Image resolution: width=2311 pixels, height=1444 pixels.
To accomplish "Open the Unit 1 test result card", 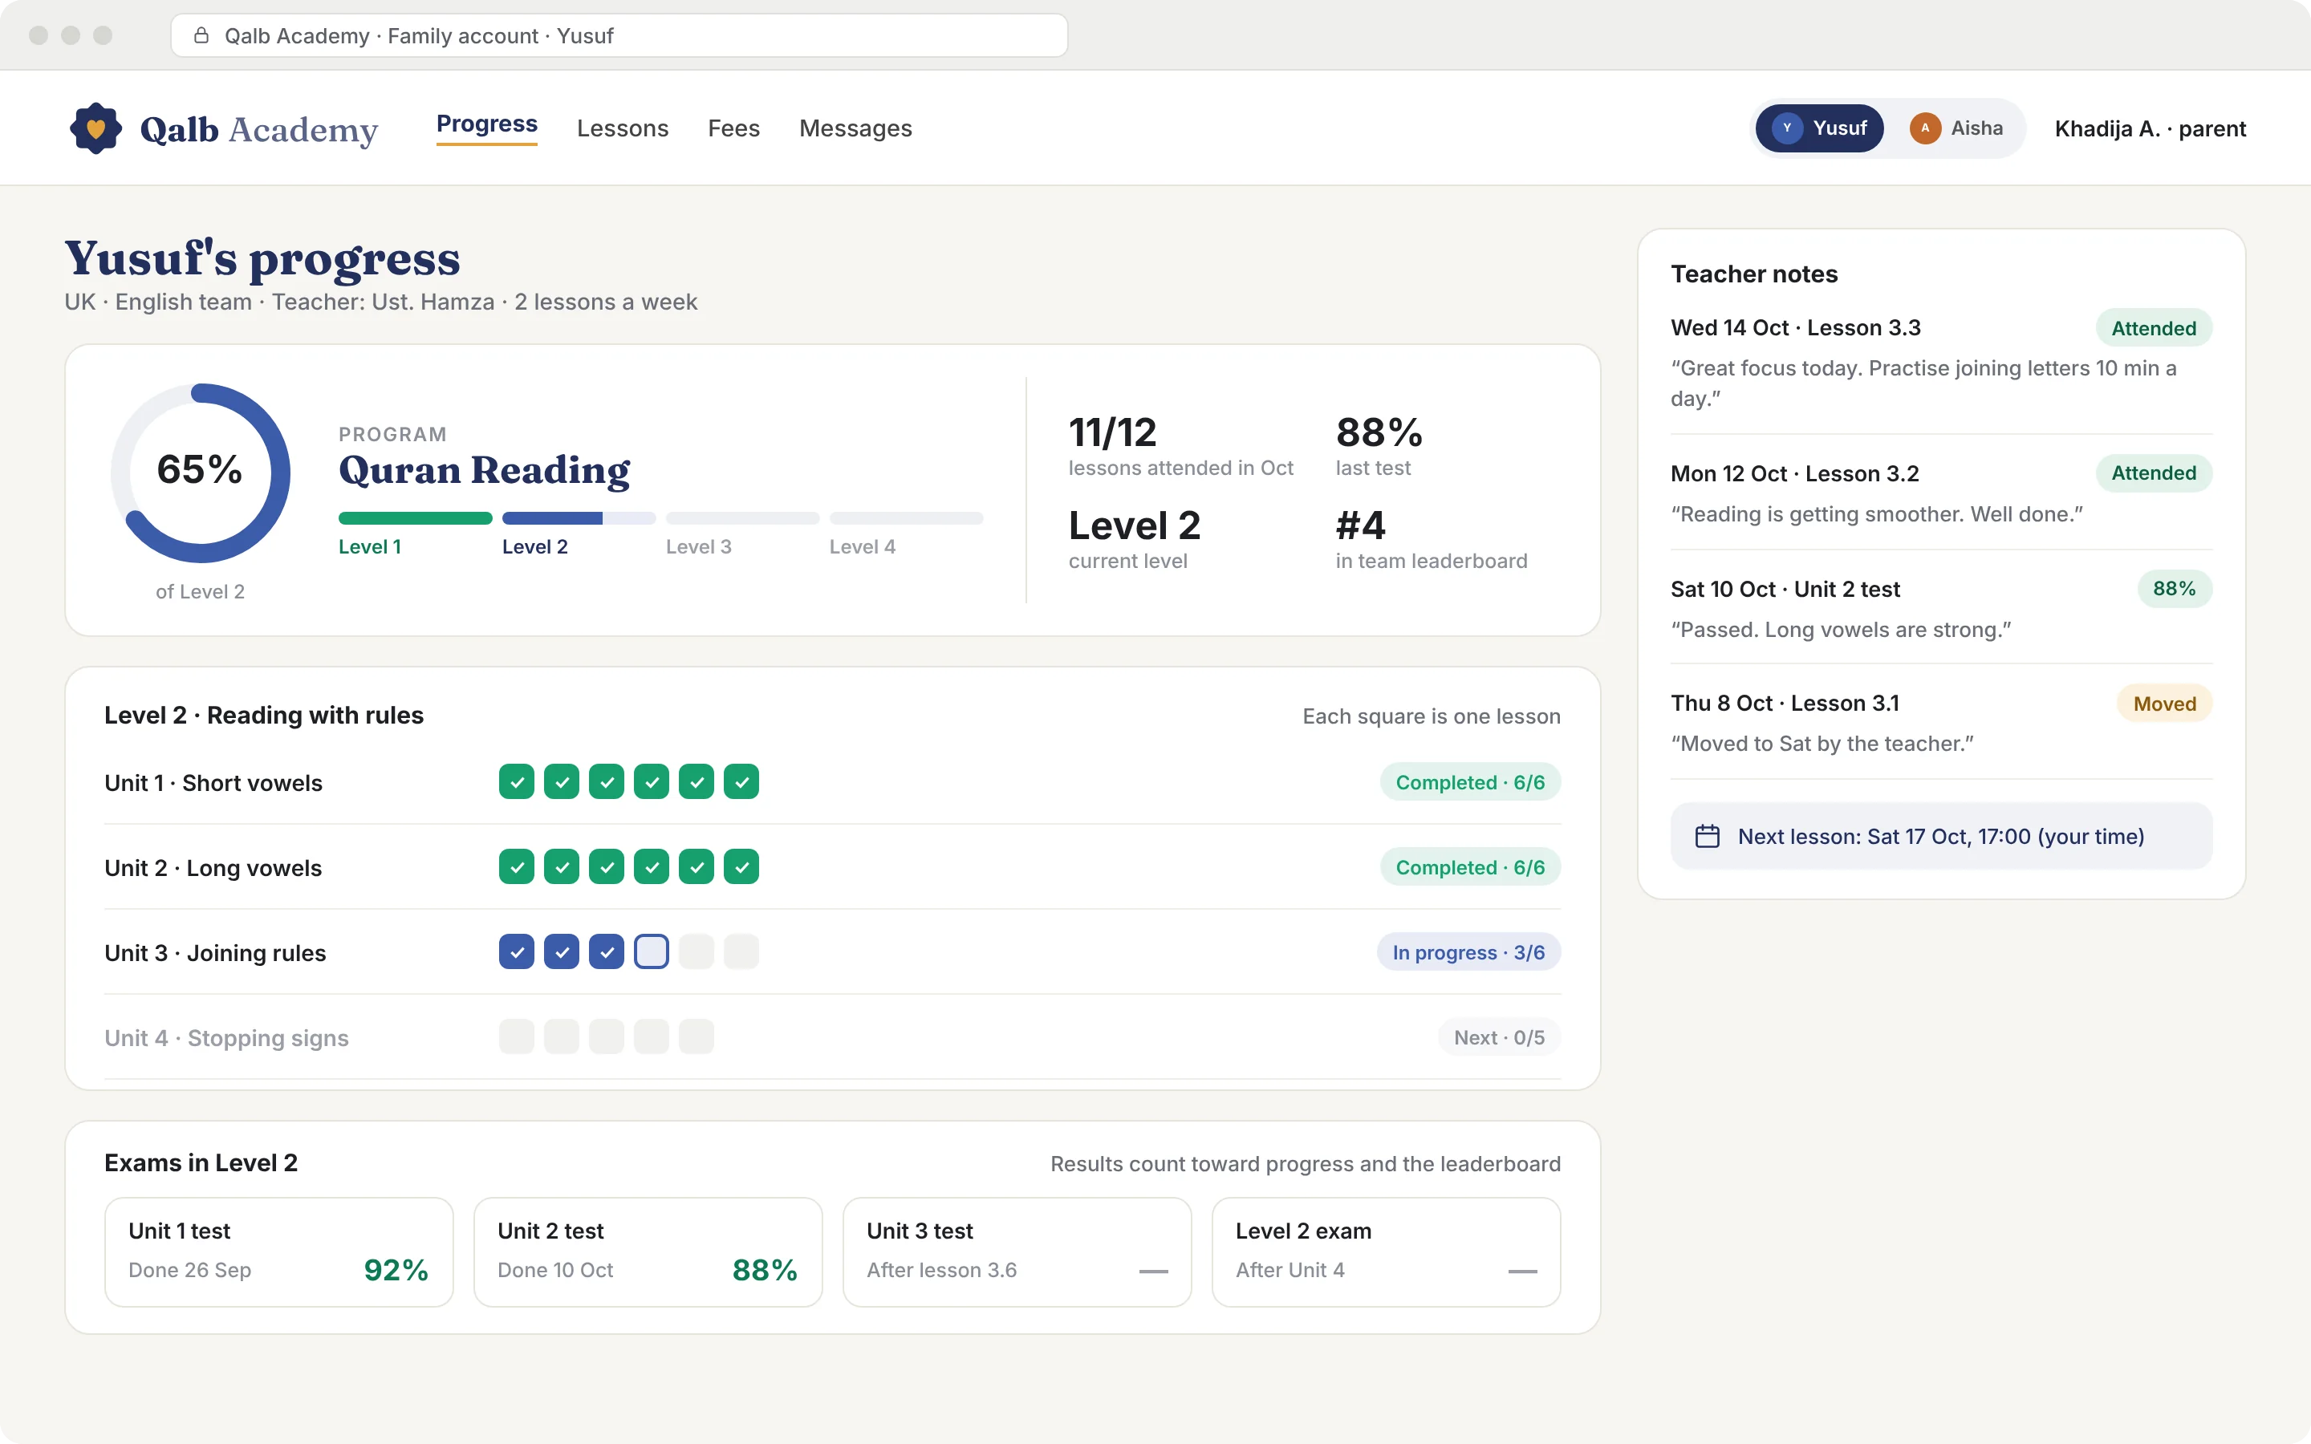I will (x=279, y=1252).
